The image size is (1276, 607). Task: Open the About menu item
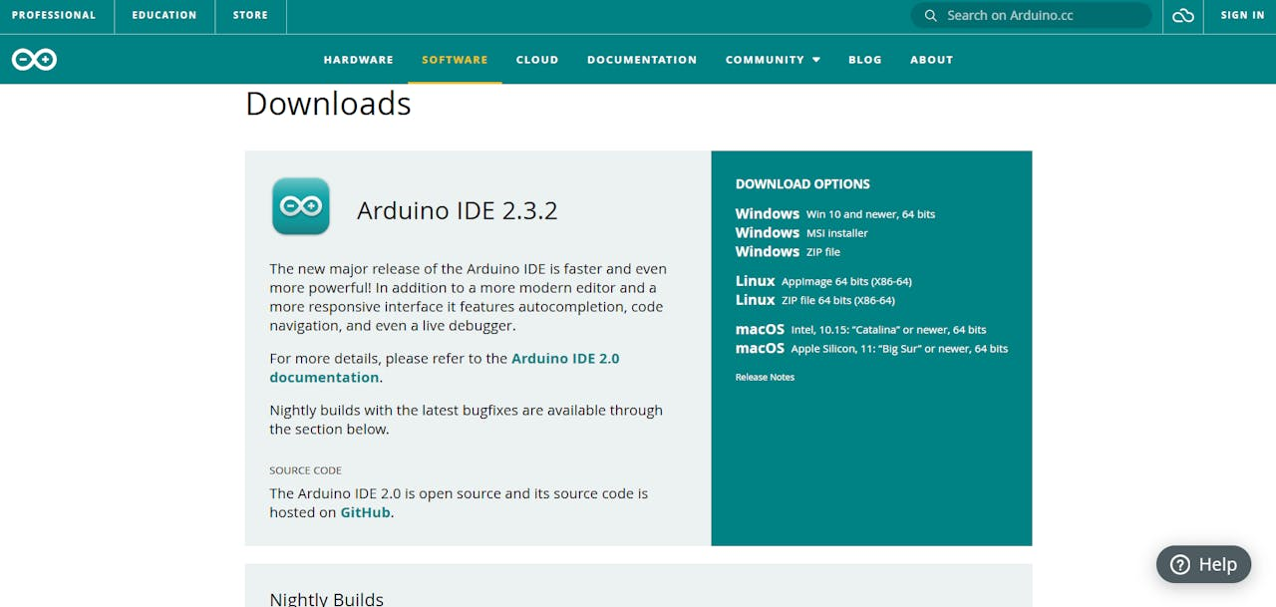pos(932,60)
